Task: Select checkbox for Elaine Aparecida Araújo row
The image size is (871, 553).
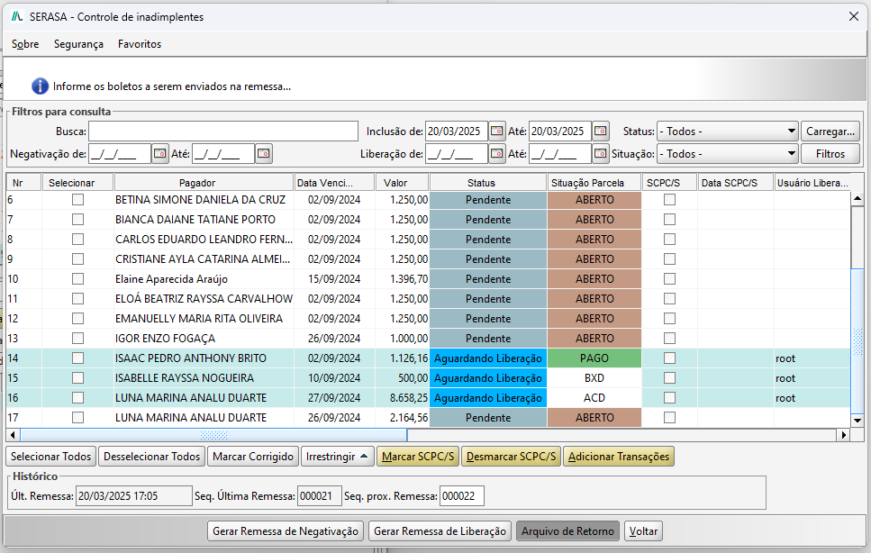Action: tap(77, 278)
